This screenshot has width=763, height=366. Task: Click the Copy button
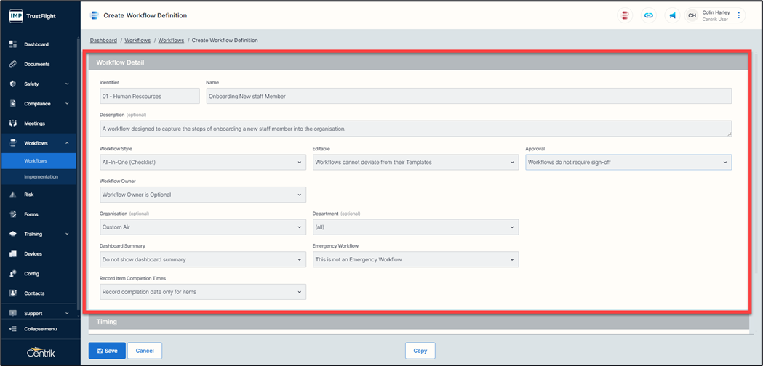420,351
